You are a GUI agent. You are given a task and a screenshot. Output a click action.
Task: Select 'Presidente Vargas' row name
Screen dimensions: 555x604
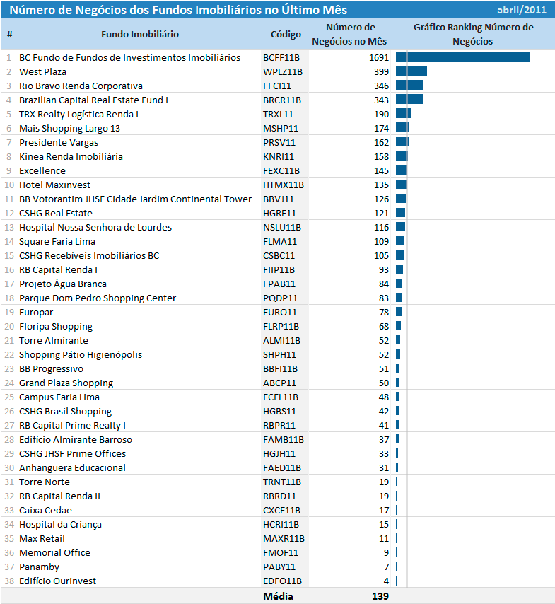tap(59, 143)
